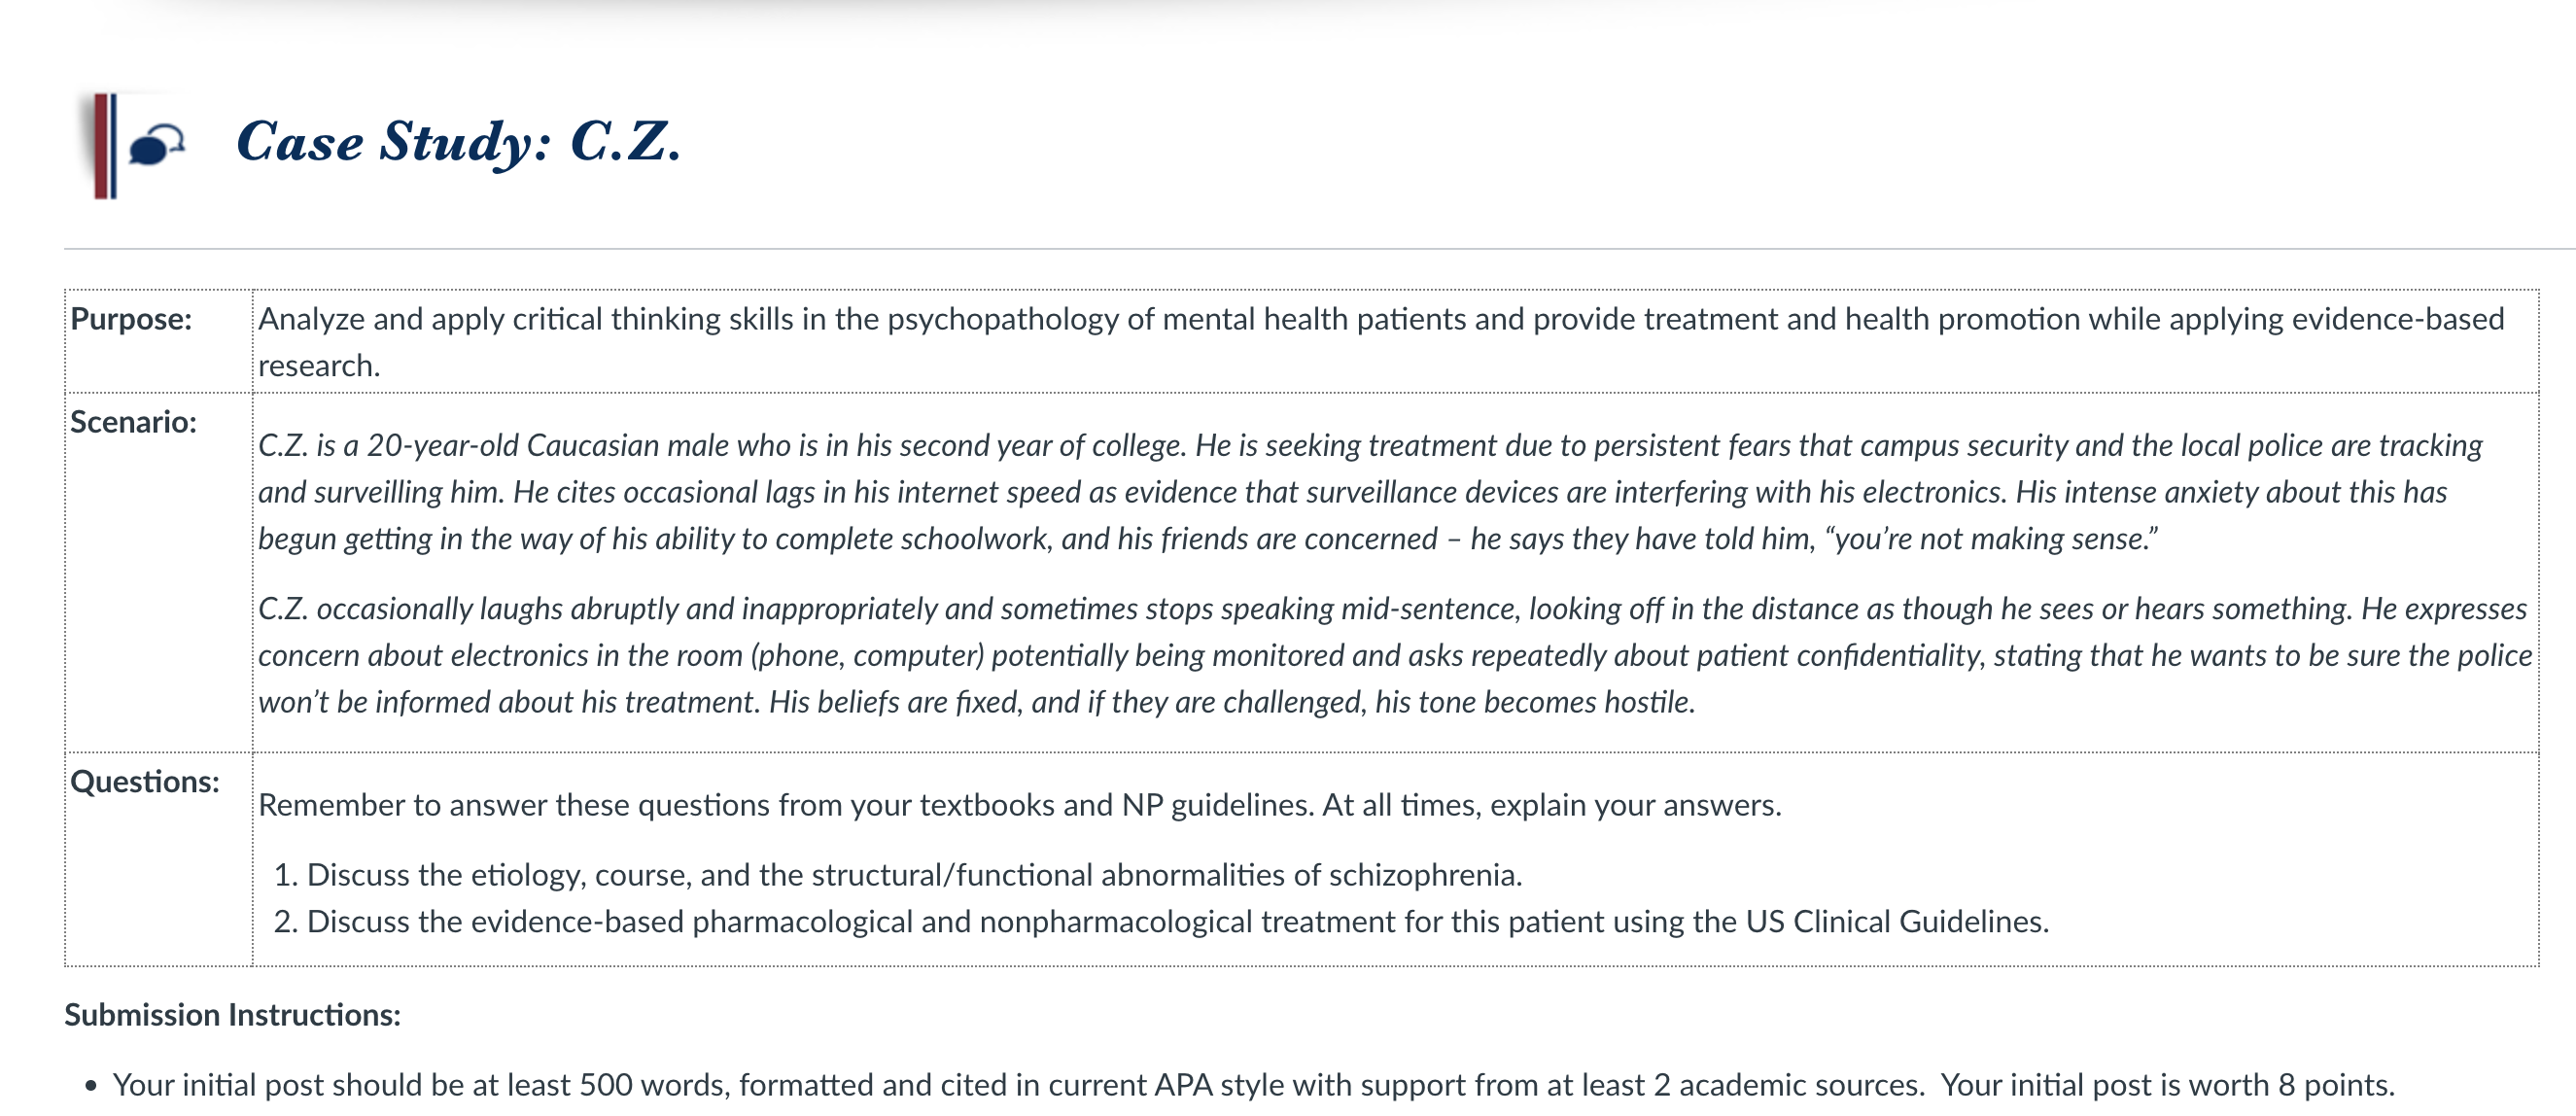This screenshot has height=1116, width=2576.
Task: Click the initial post 500 words bullet
Action: click(x=1253, y=1085)
